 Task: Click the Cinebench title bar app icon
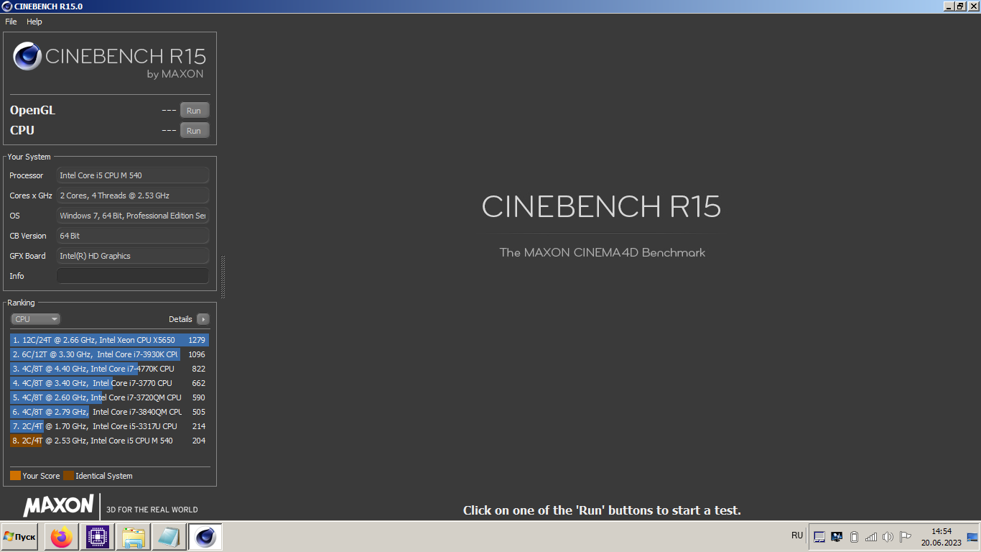coord(7,6)
